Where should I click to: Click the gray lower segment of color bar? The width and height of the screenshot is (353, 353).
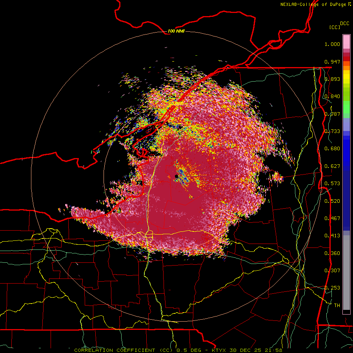click(346, 273)
